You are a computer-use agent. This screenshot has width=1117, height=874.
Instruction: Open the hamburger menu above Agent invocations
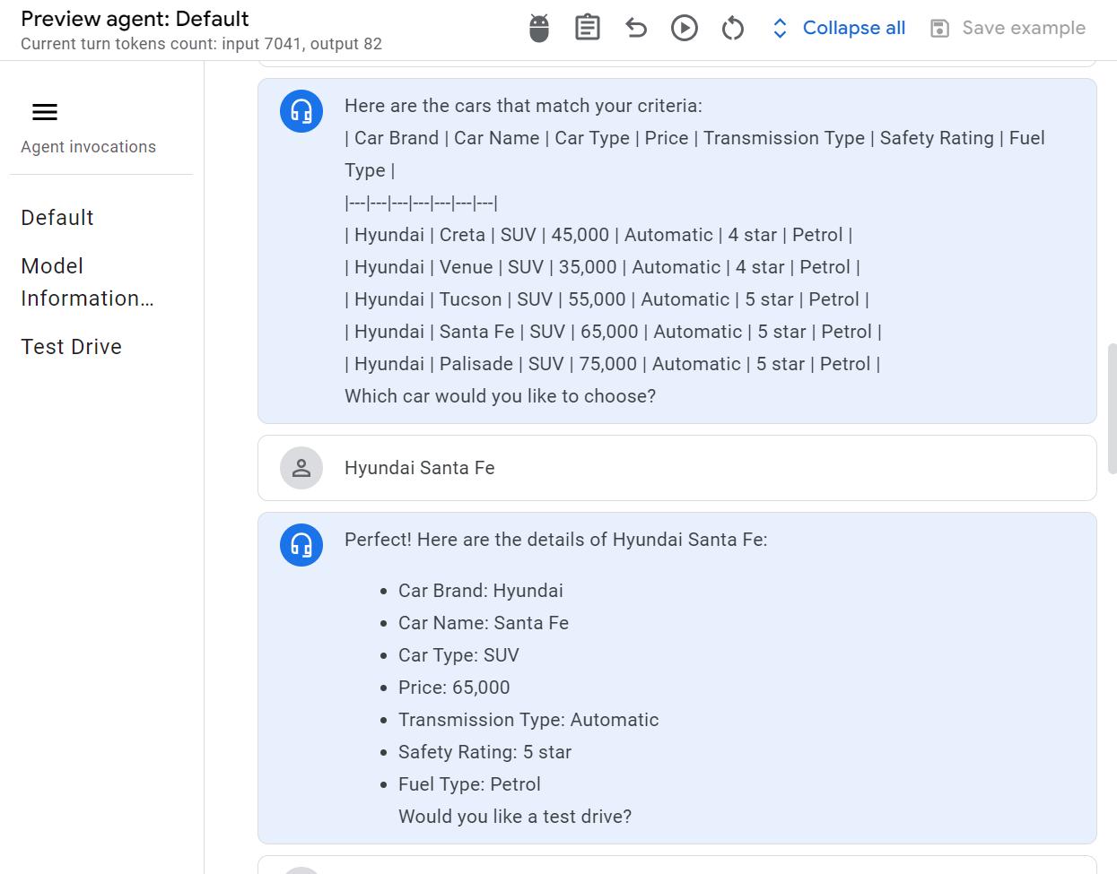[x=45, y=112]
